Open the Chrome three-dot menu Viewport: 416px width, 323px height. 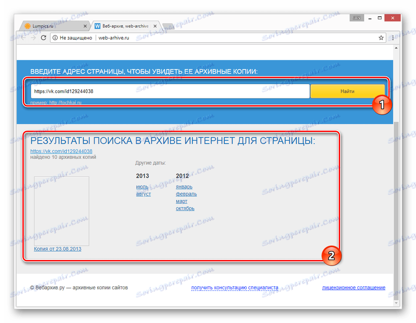[393, 38]
